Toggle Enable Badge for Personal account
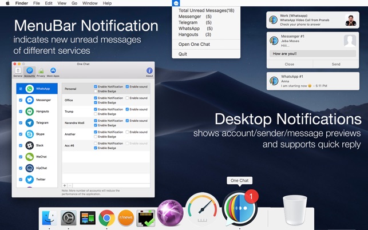This screenshot has width=368, height=230. [x=96, y=91]
